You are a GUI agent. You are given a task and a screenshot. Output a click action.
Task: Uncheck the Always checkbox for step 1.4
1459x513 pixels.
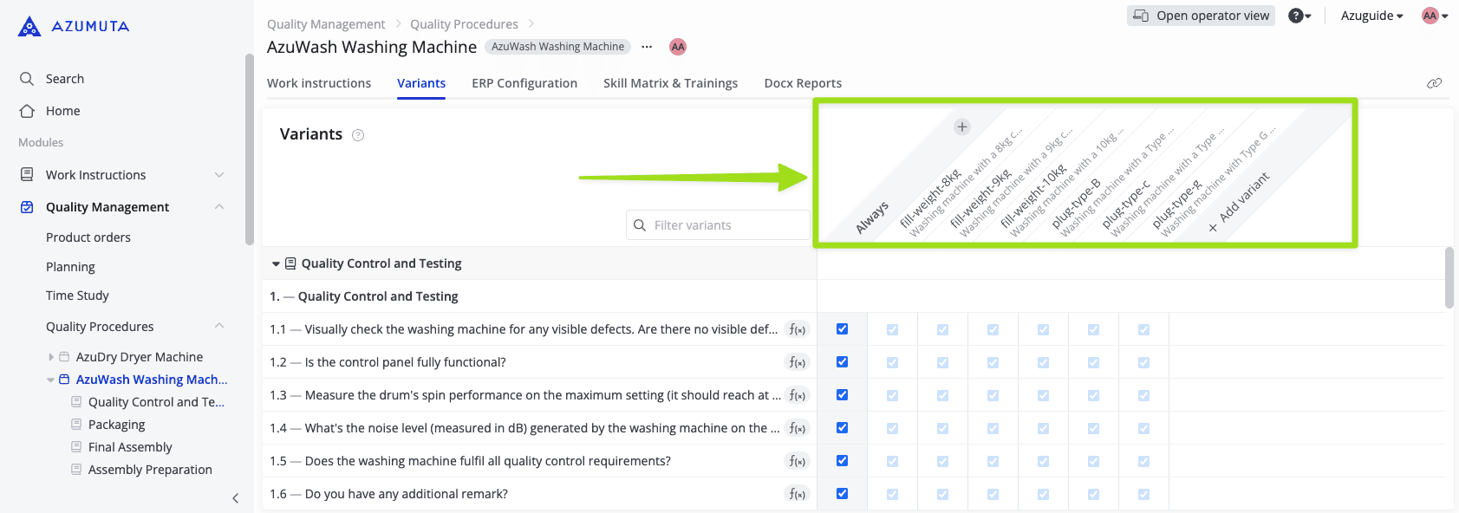point(842,428)
